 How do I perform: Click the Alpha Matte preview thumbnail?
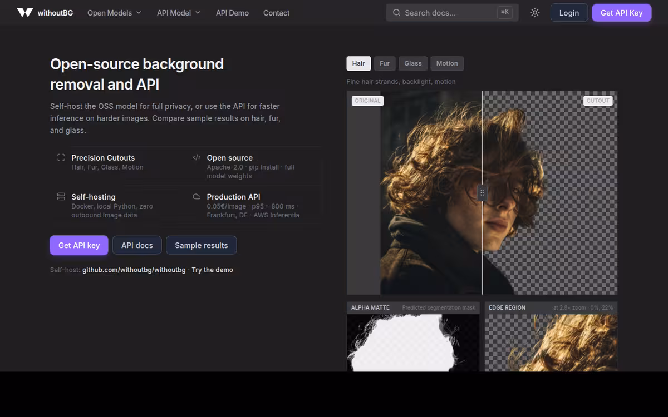pyautogui.click(x=413, y=342)
